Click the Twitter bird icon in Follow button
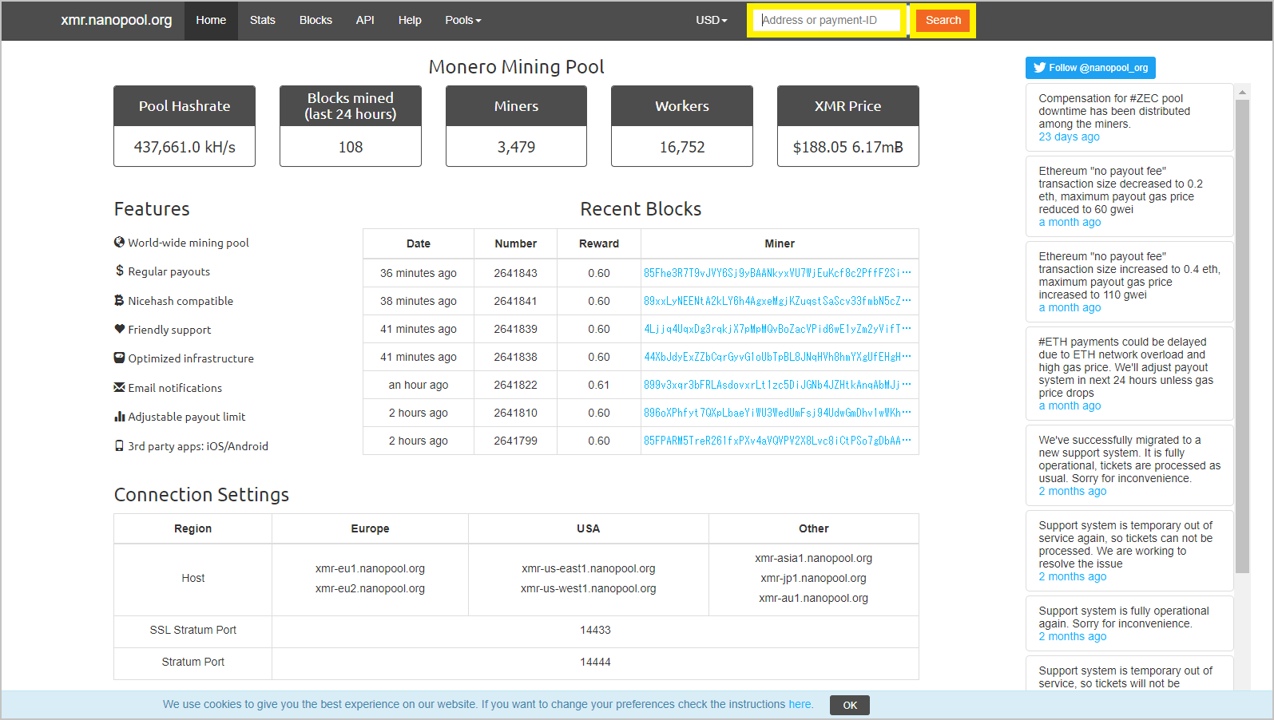1274x720 pixels. click(1040, 68)
